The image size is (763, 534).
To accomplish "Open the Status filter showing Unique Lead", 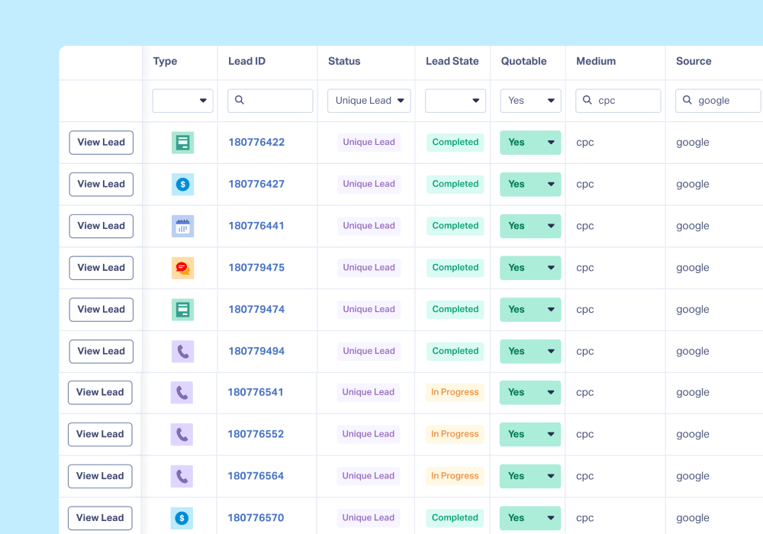I will pos(369,101).
